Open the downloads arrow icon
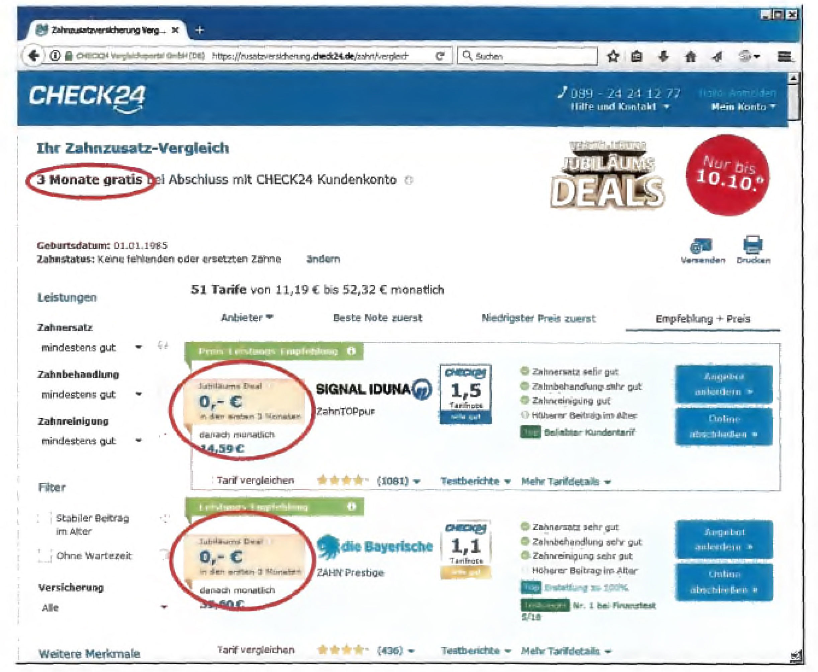This screenshot has width=818, height=672. [x=664, y=57]
